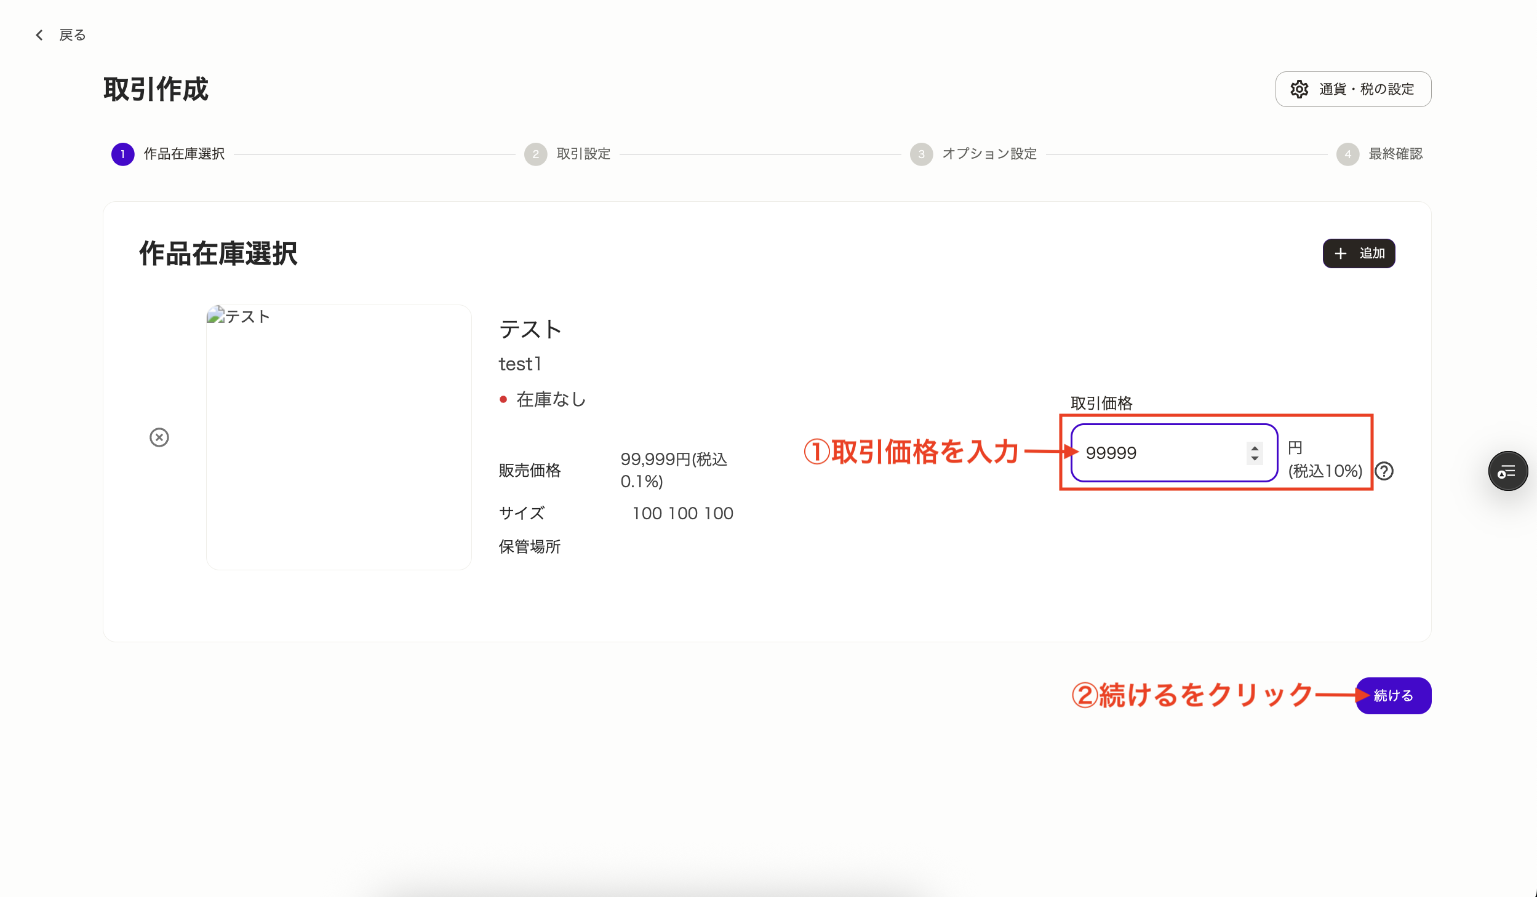Add an artwork with the 追加 button
Screen dimensions: 1537x897
pos(1359,253)
